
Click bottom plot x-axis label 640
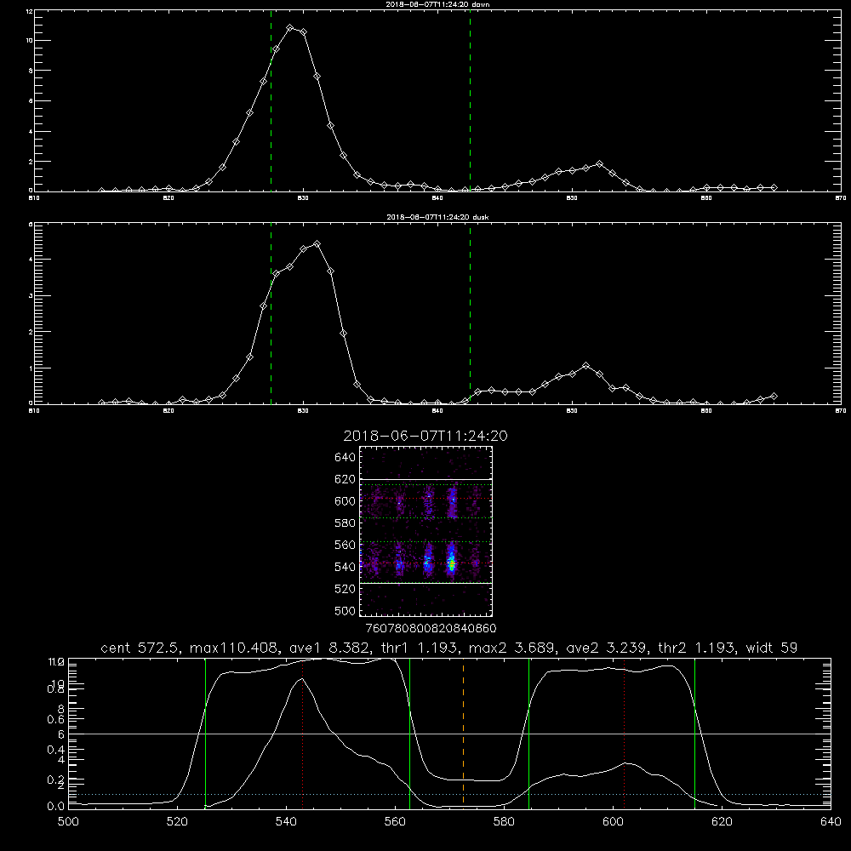pos(831,822)
